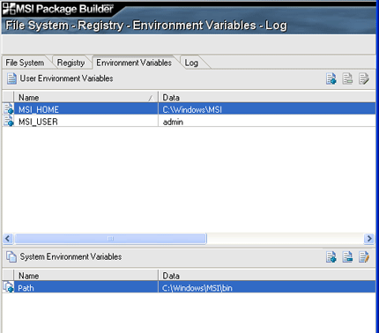The width and height of the screenshot is (379, 333).
Task: Click the horizontal scrollbar right arrow
Action: pyautogui.click(x=369, y=239)
